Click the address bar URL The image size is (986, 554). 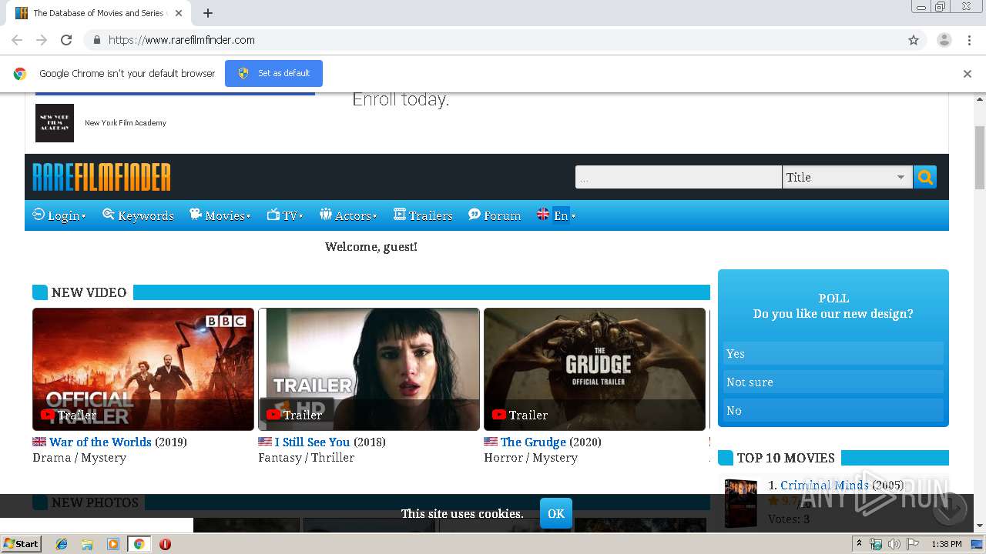click(182, 40)
